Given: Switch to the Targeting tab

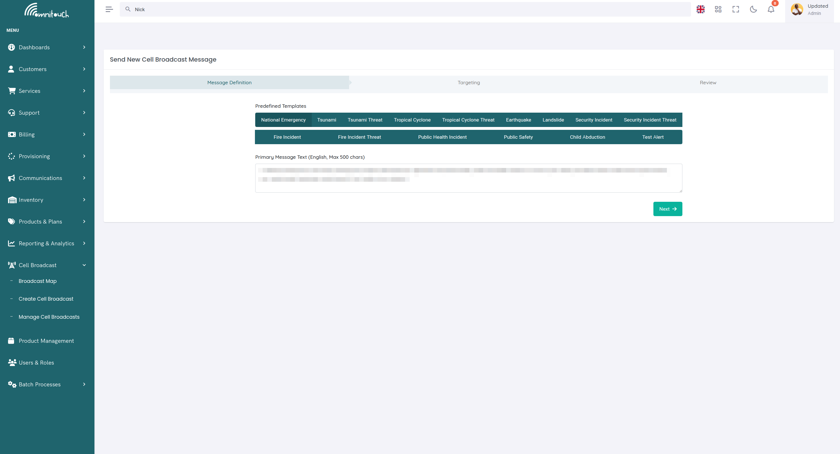Looking at the screenshot, I should point(469,82).
